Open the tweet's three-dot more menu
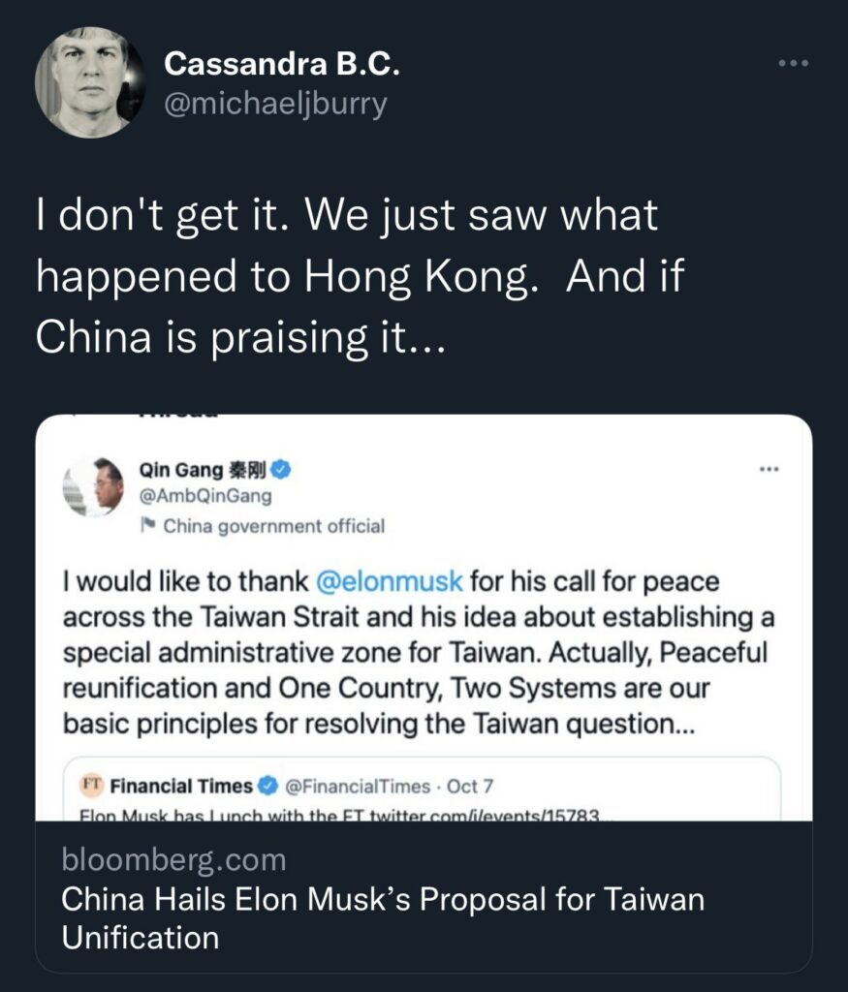848x992 pixels. click(x=794, y=64)
